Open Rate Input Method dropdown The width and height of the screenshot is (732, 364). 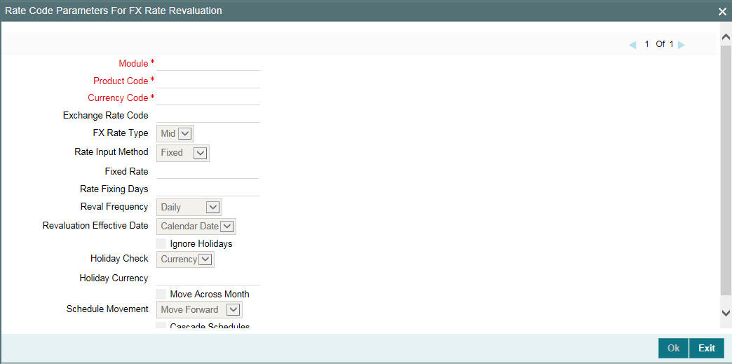(x=183, y=153)
